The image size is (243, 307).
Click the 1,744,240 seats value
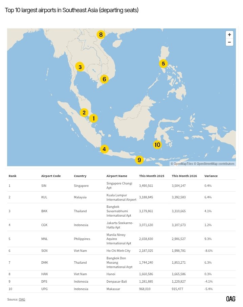(146, 263)
